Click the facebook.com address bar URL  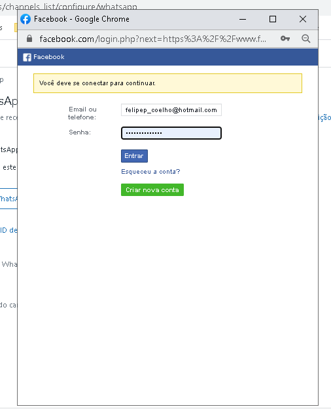(153, 39)
